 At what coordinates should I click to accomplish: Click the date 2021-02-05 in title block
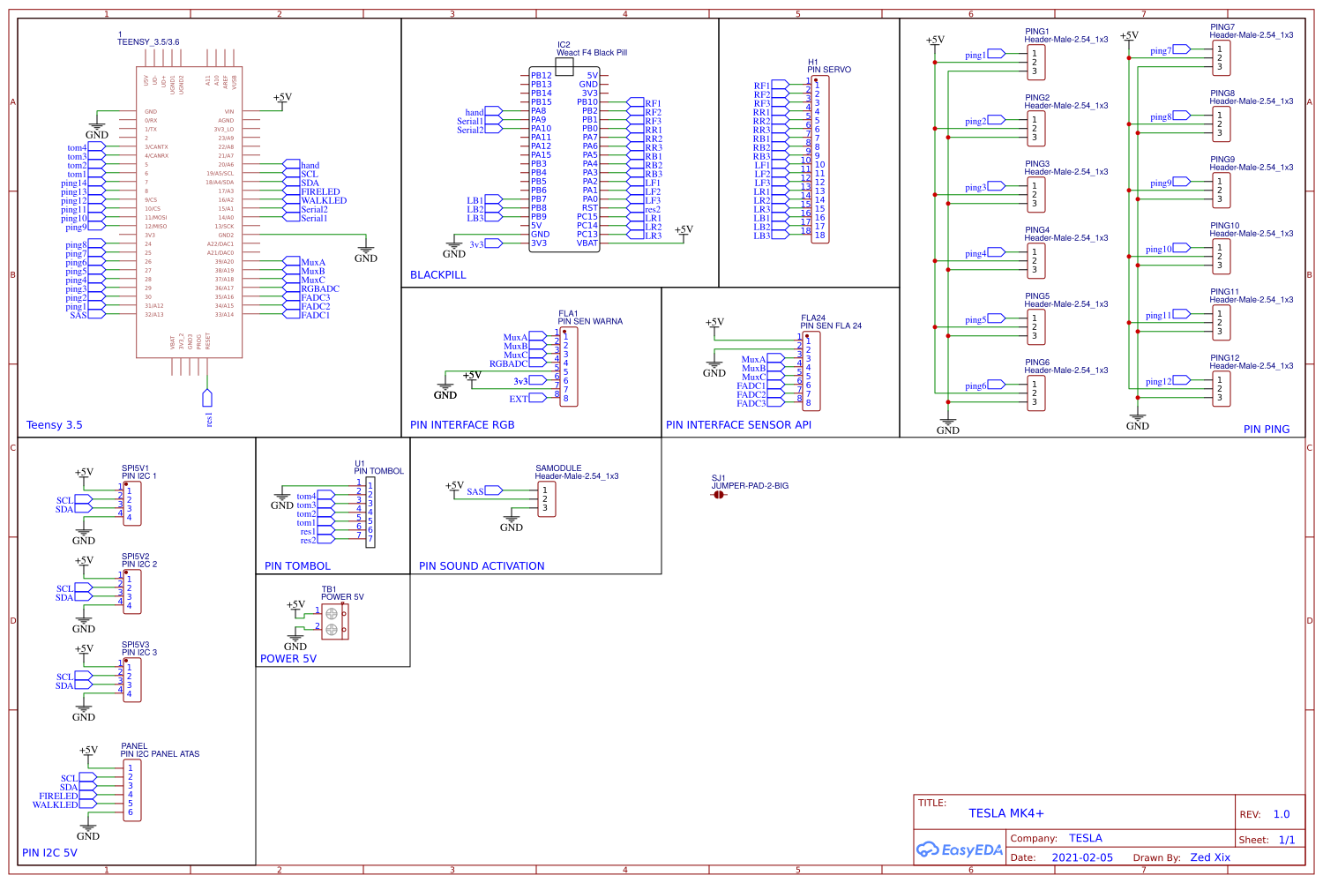1082,857
